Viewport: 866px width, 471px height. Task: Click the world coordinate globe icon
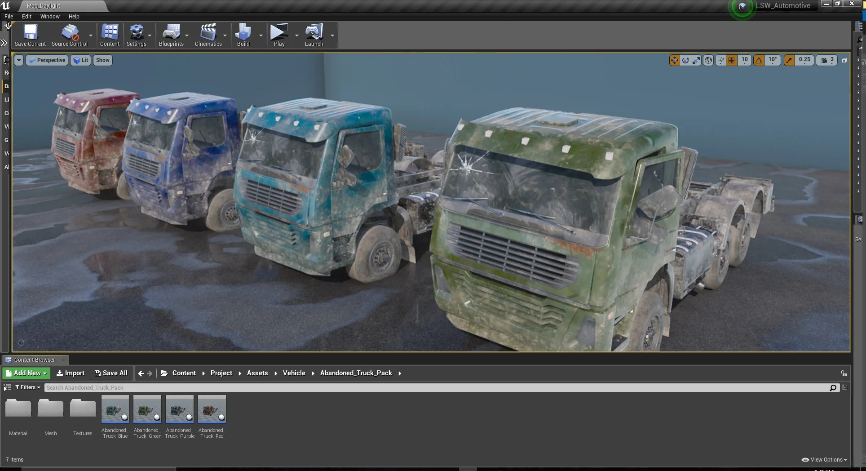(x=708, y=60)
